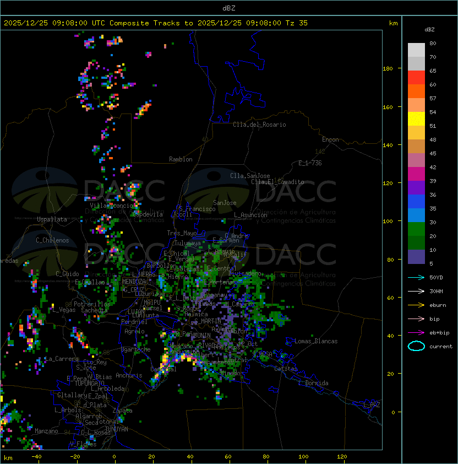Pick the light gray 70-80 dBZ swatch
Viewport: 458px width, 464px height.
click(416, 50)
